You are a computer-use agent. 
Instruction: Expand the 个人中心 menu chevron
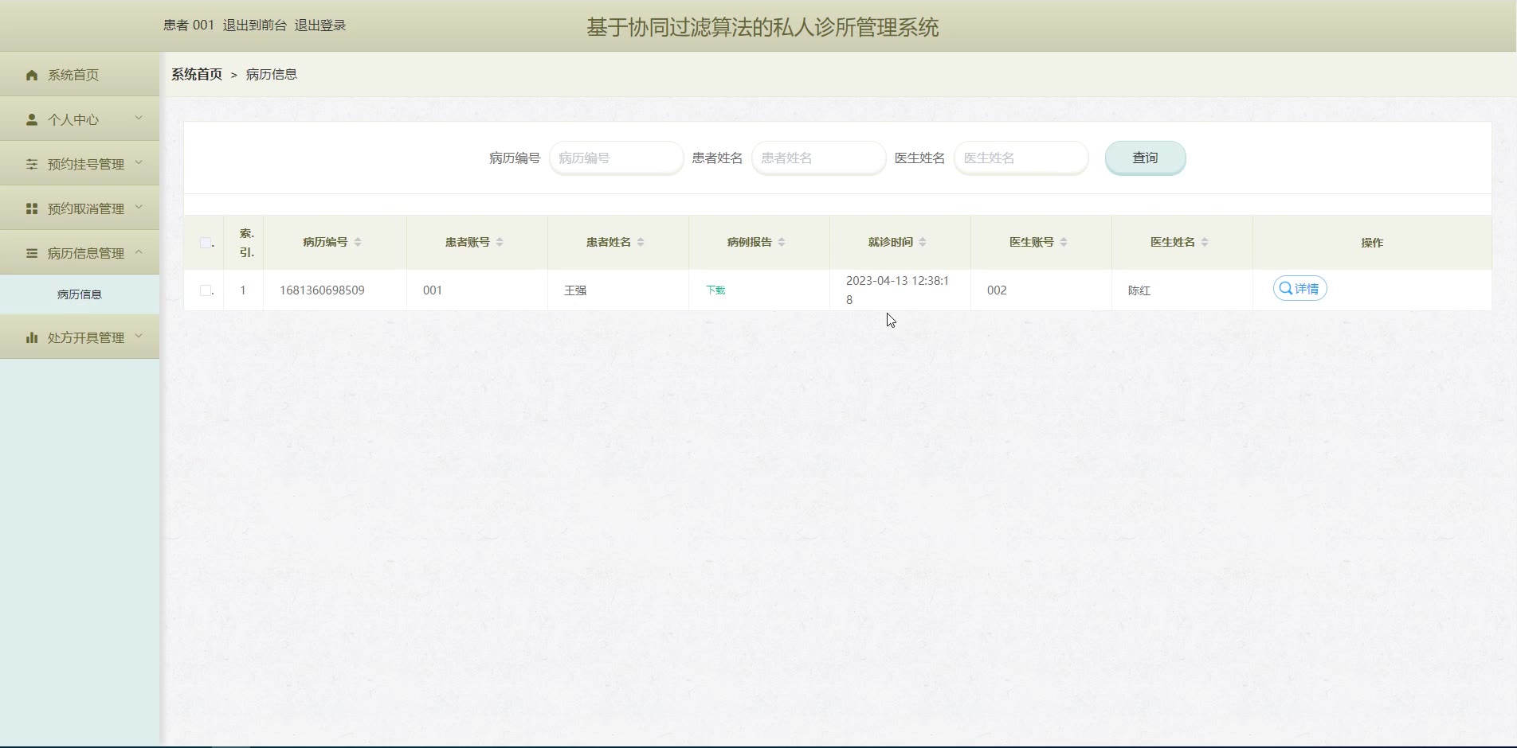(139, 118)
